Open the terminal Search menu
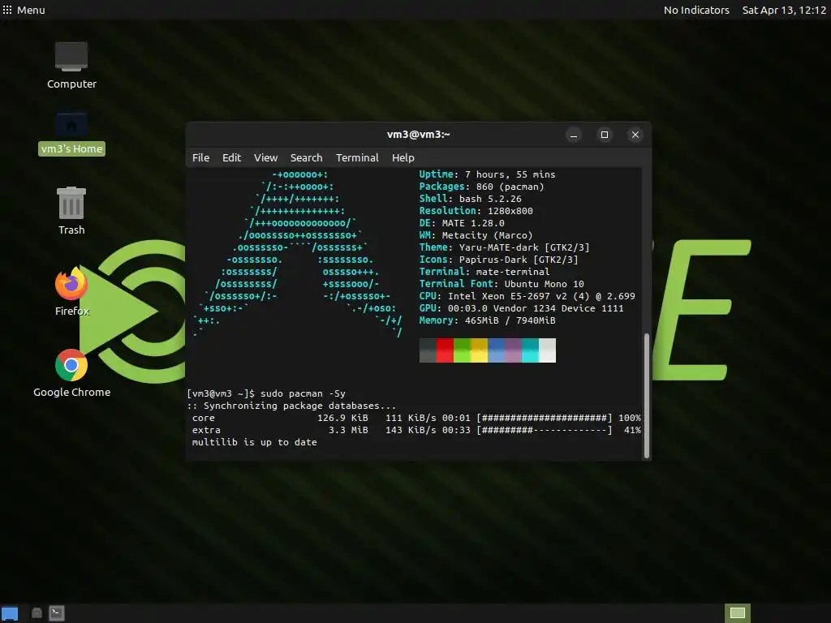The width and height of the screenshot is (831, 623). click(x=306, y=158)
